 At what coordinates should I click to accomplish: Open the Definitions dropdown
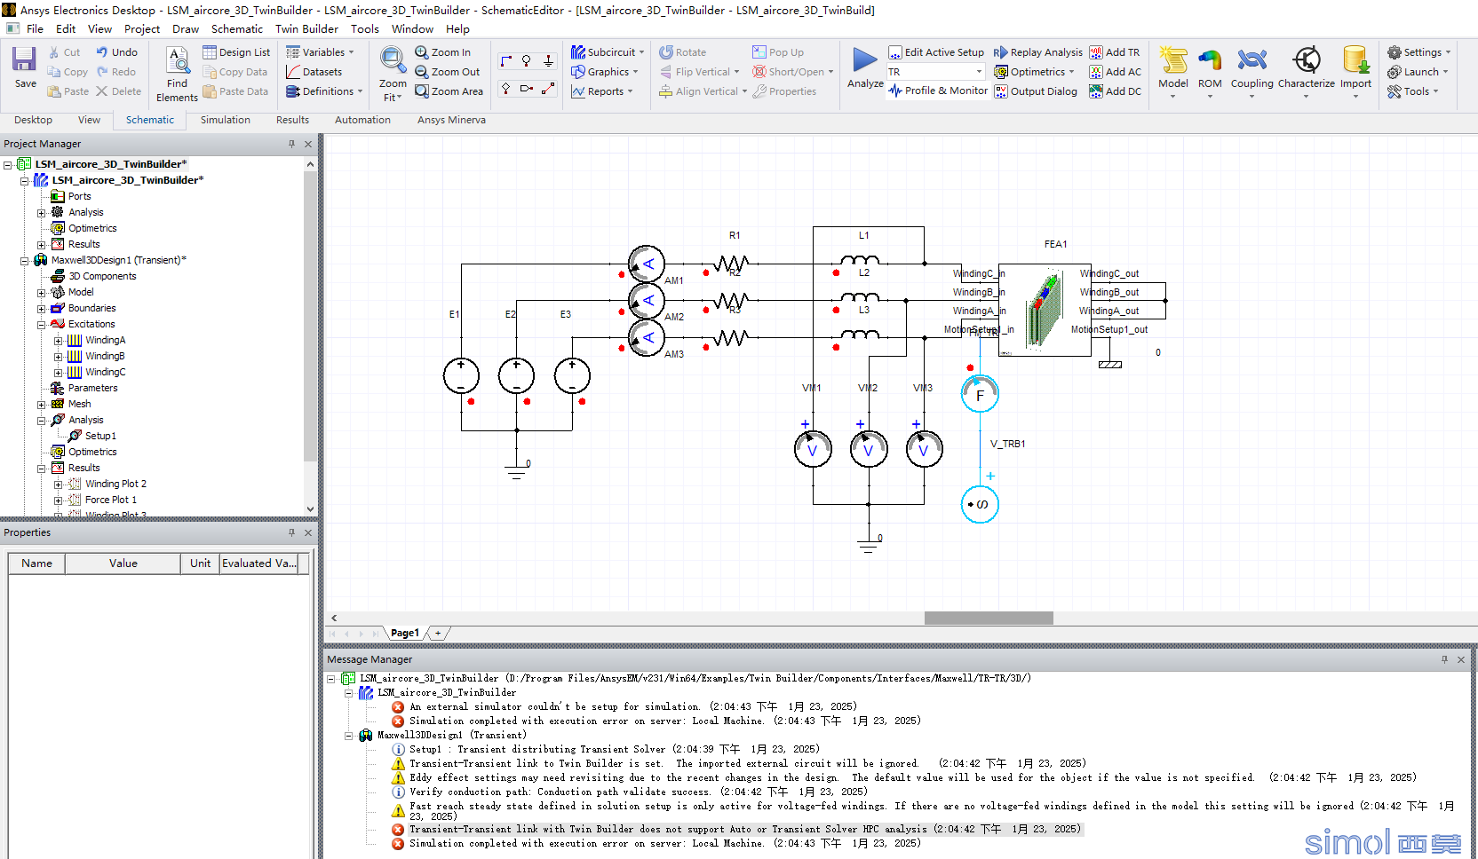point(324,91)
